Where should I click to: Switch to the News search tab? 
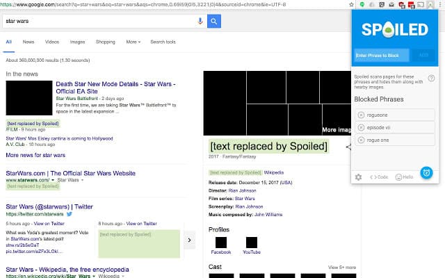pyautogui.click(x=28, y=42)
